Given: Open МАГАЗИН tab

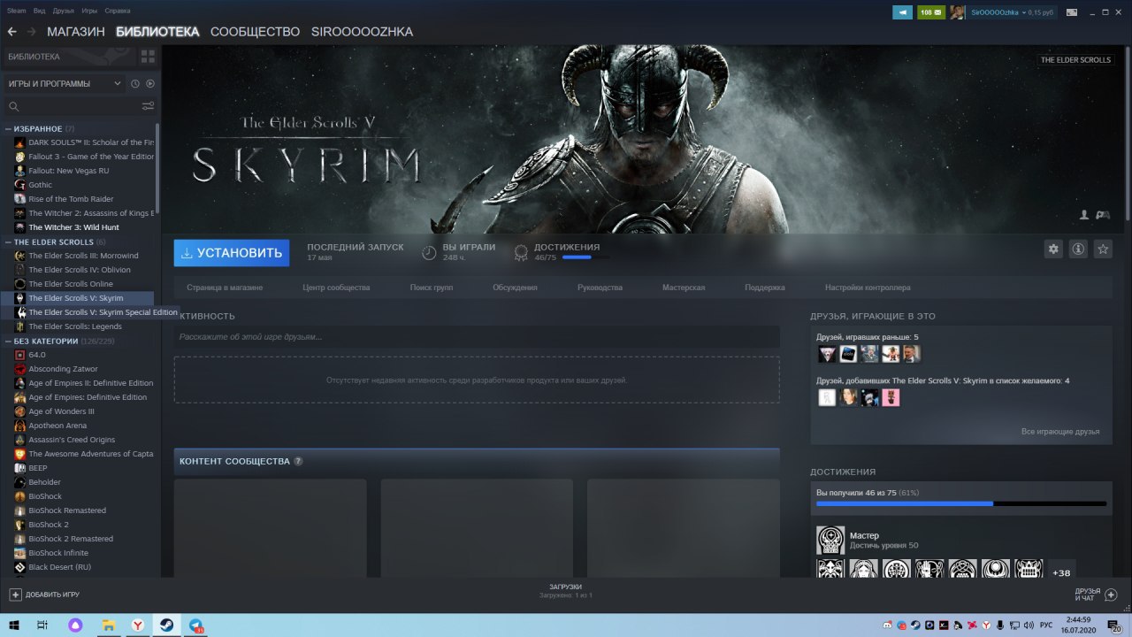Looking at the screenshot, I should (76, 32).
